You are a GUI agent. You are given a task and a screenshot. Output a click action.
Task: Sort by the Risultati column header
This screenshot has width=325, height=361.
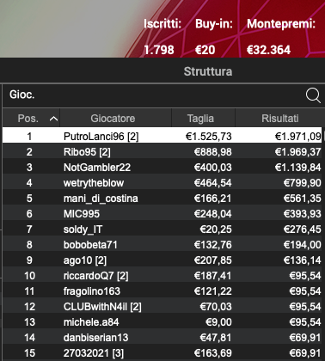click(x=279, y=118)
